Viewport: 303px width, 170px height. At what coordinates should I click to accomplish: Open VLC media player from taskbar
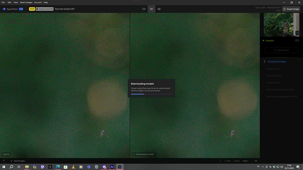tap(73, 166)
